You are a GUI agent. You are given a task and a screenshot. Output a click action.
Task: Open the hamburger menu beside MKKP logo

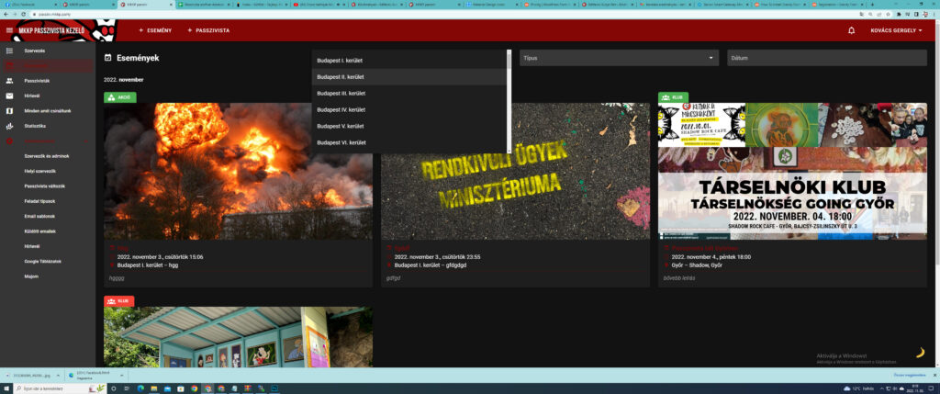pos(9,31)
